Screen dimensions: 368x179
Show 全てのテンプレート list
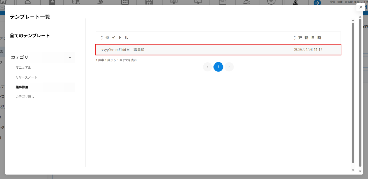(30, 36)
